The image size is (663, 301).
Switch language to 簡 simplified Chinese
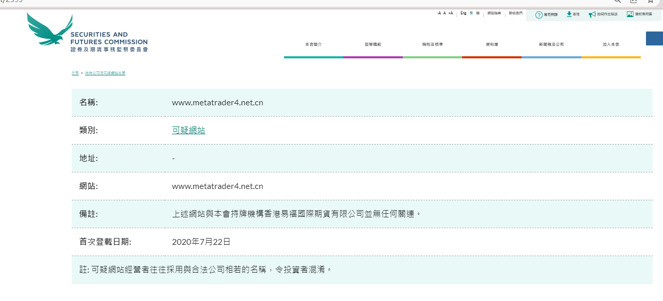[478, 13]
